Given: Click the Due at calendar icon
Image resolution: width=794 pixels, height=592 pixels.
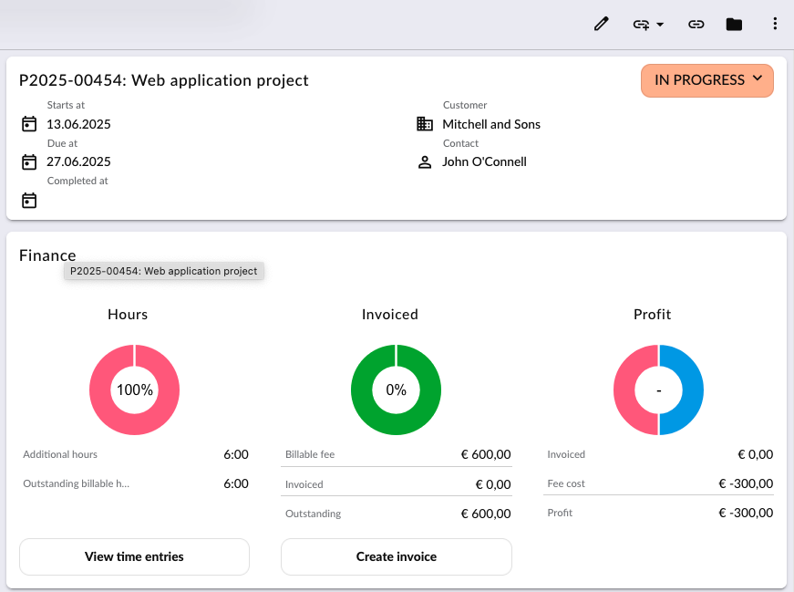Looking at the screenshot, I should coord(29,161).
